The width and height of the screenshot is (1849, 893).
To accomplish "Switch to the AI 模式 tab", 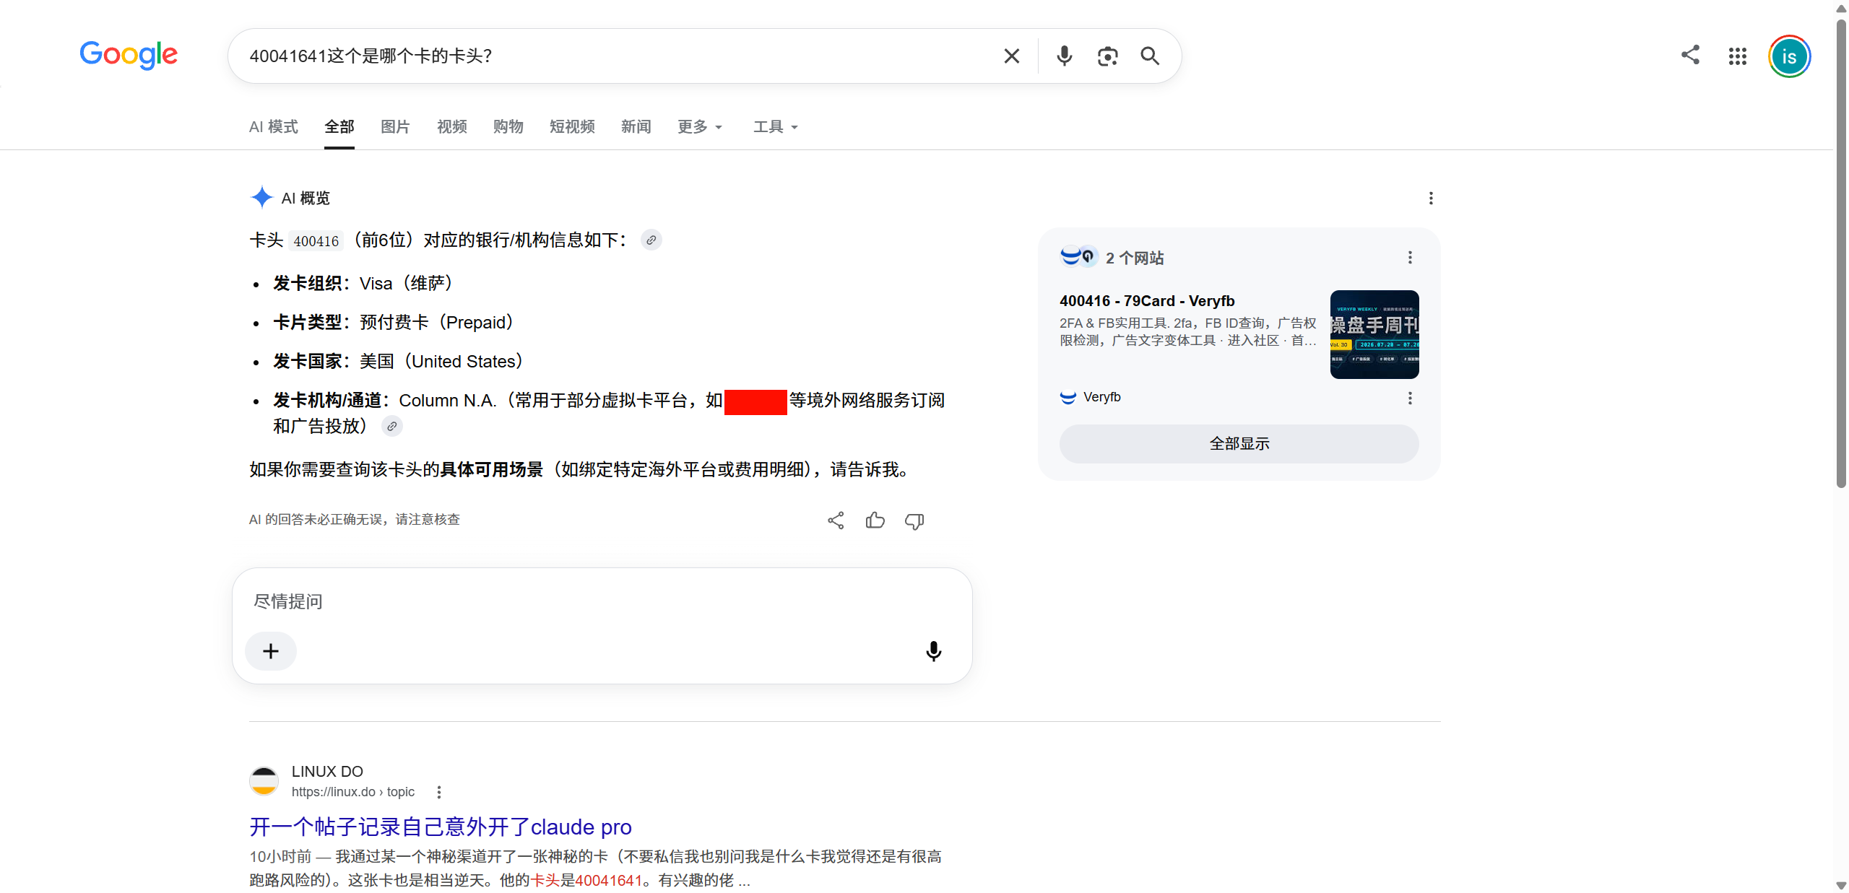I will [274, 127].
